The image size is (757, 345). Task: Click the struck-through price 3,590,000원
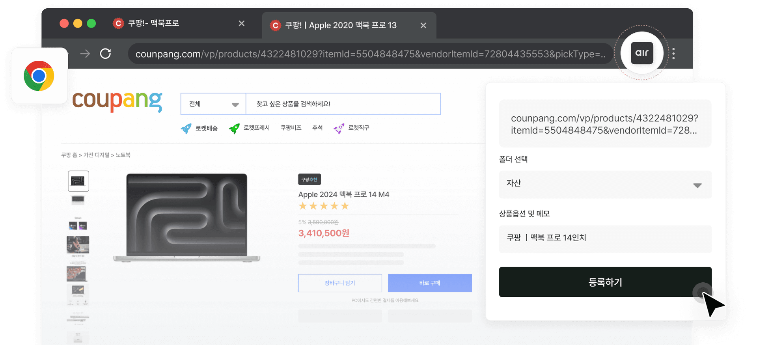point(323,222)
